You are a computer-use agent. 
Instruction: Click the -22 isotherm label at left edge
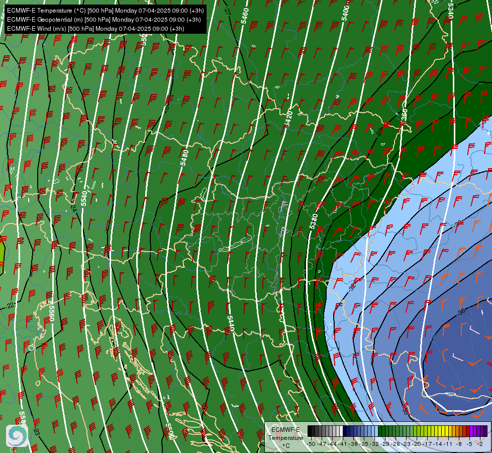pyautogui.click(x=10, y=306)
